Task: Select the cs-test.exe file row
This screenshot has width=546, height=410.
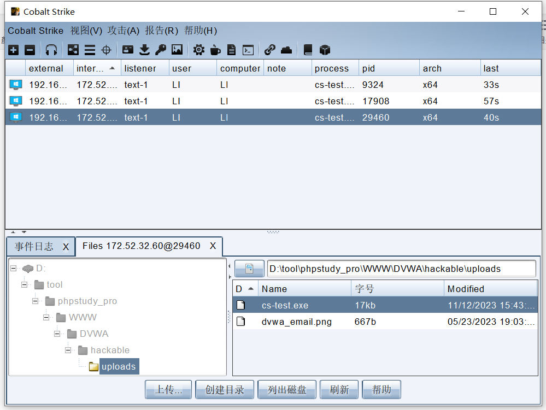Action: pyautogui.click(x=385, y=305)
